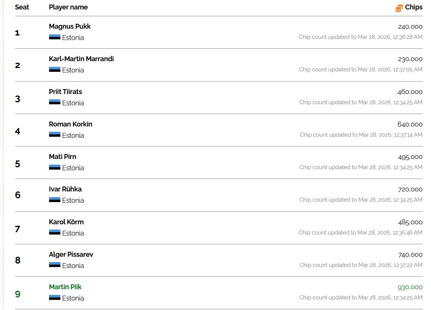Click Priit Tiirats chip count updated timestamp
431x310 pixels.
[x=361, y=102]
